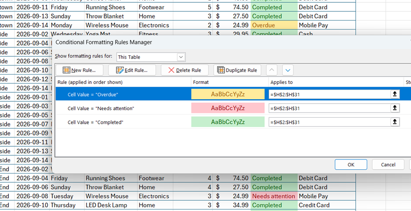Move rule down with the down arrow
The image size is (411, 211).
pos(288,70)
